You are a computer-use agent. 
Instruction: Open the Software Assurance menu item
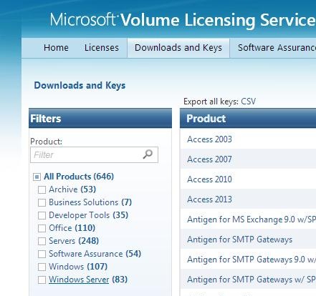(277, 48)
